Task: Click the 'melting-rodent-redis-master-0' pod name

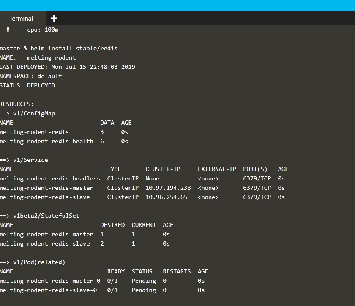Action: click(x=50, y=281)
